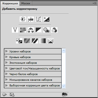Add a Levels adjustment via histogram icon

point(31,19)
